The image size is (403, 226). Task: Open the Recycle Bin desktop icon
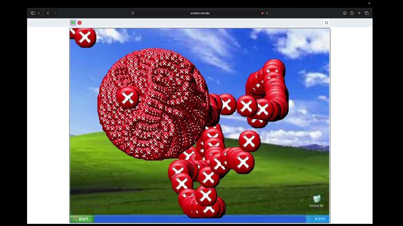tap(317, 201)
